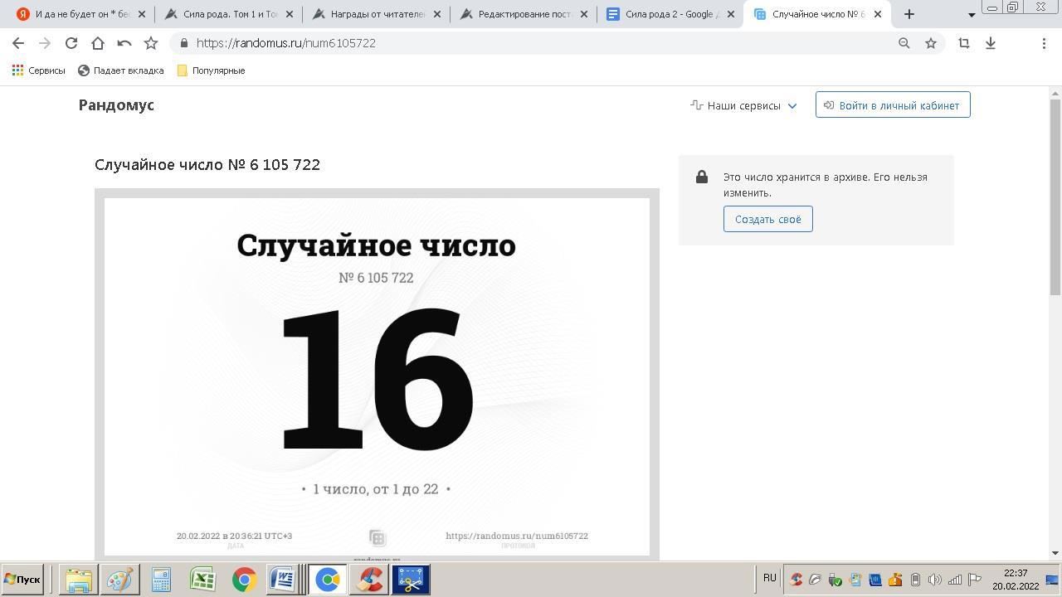Screen dimensions: 1062x597
Task: Click Войти в личный кабинет button
Action: [x=892, y=105]
